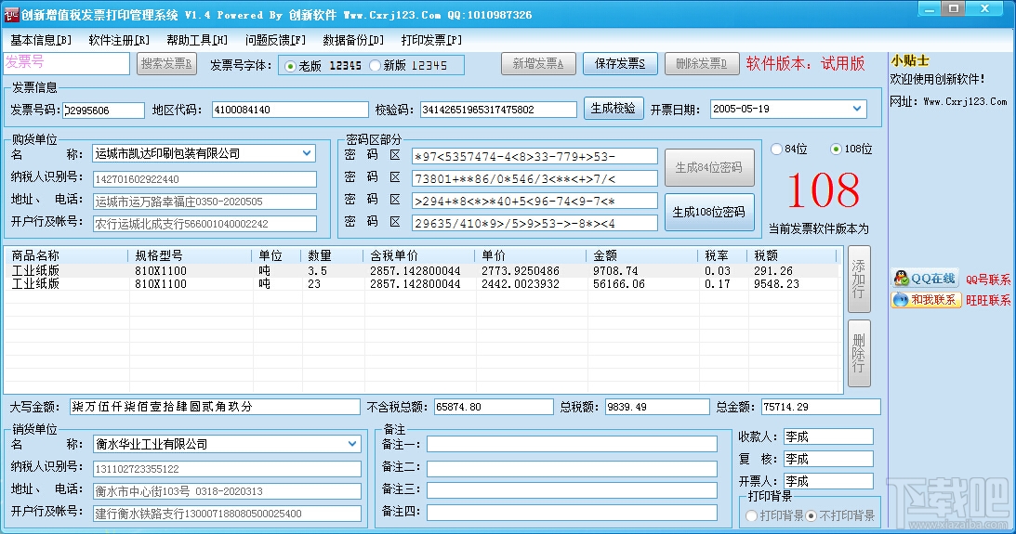Click the 不含税总额 field 65874.80
This screenshot has height=534, width=1016.
tap(493, 407)
